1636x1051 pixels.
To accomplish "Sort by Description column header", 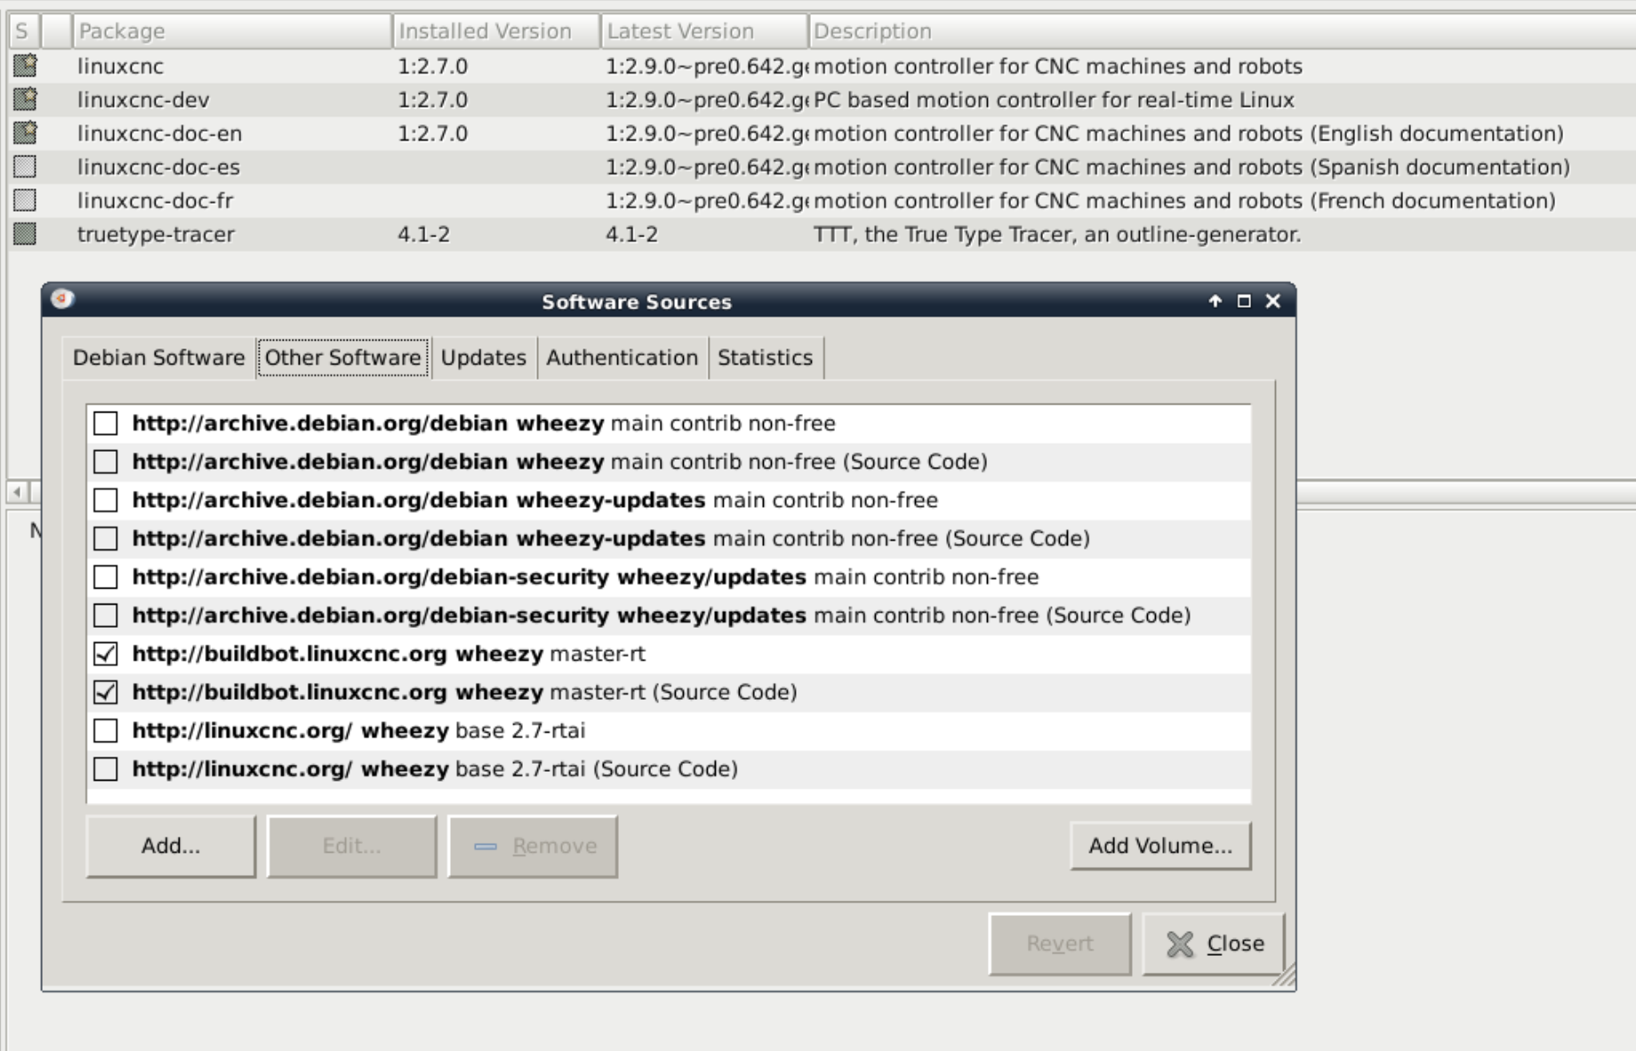I will [1222, 31].
